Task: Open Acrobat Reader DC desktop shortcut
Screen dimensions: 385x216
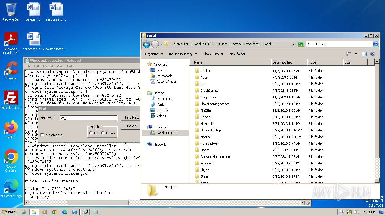Action: tap(11, 43)
